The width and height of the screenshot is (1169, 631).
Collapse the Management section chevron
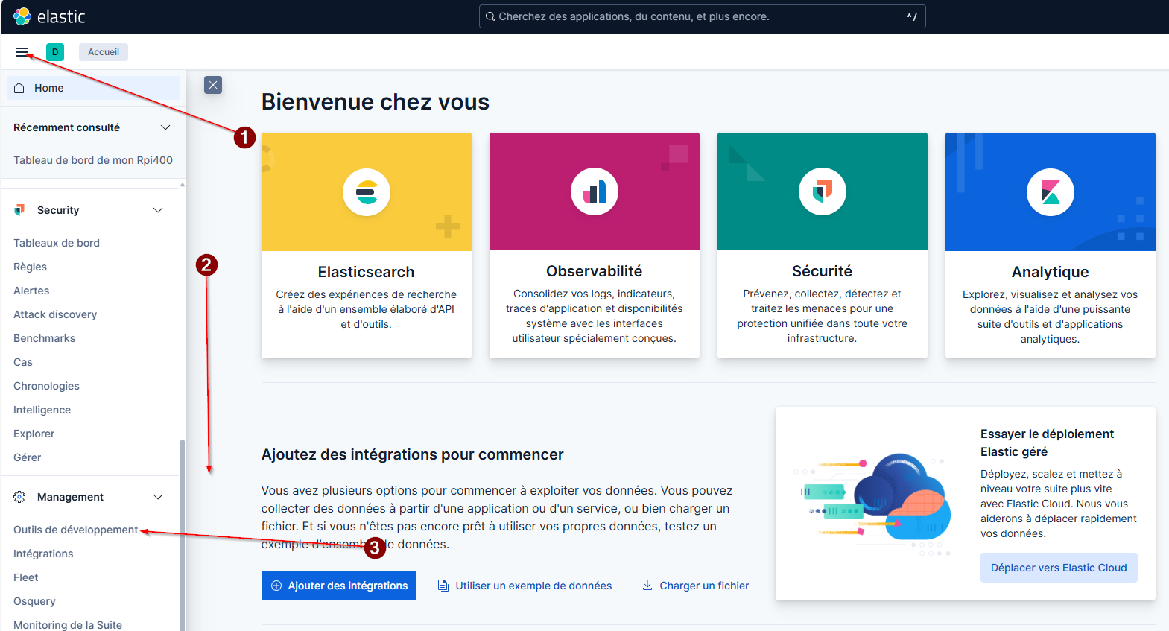pyautogui.click(x=158, y=497)
